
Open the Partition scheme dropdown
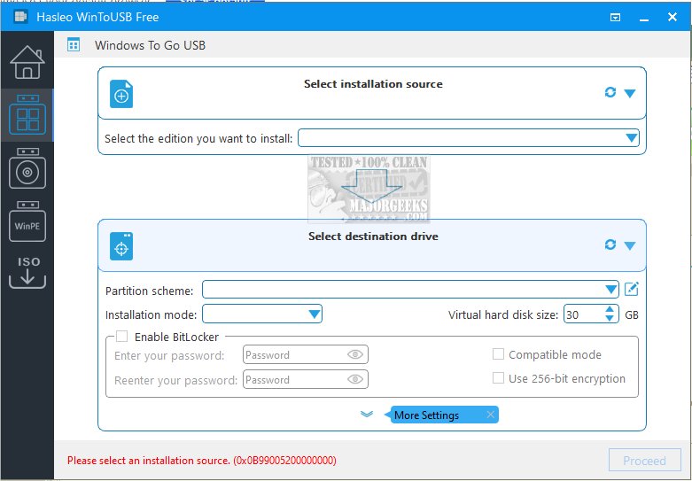click(410, 290)
